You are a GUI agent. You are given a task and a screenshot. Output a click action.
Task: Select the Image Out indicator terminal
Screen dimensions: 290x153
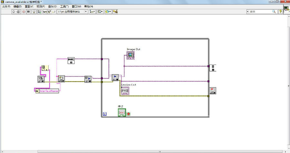tap(130, 55)
